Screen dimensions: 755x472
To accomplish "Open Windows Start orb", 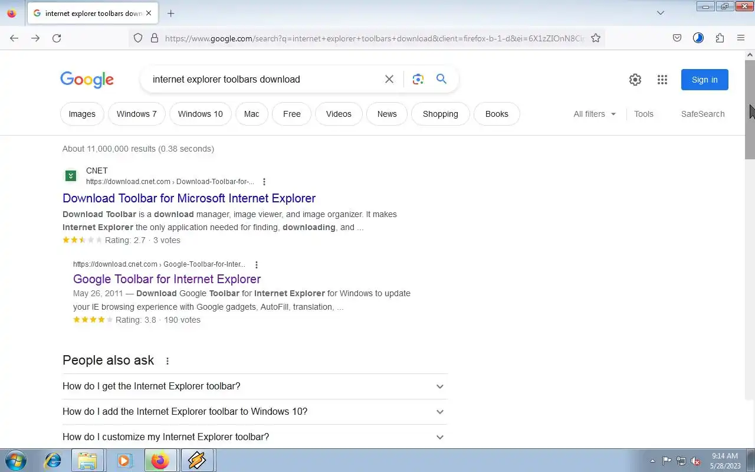I will 16,460.
